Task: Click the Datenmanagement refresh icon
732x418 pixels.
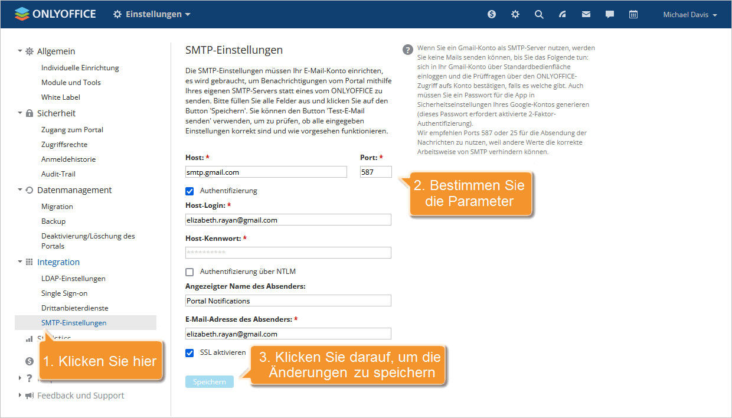Action: point(30,190)
